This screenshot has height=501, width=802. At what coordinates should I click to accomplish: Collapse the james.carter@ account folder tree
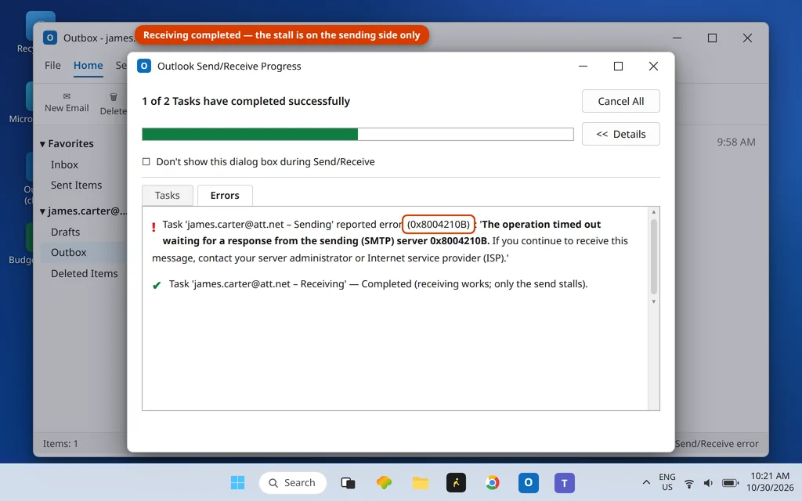[42, 211]
